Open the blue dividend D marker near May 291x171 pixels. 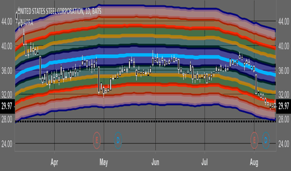coord(118,140)
